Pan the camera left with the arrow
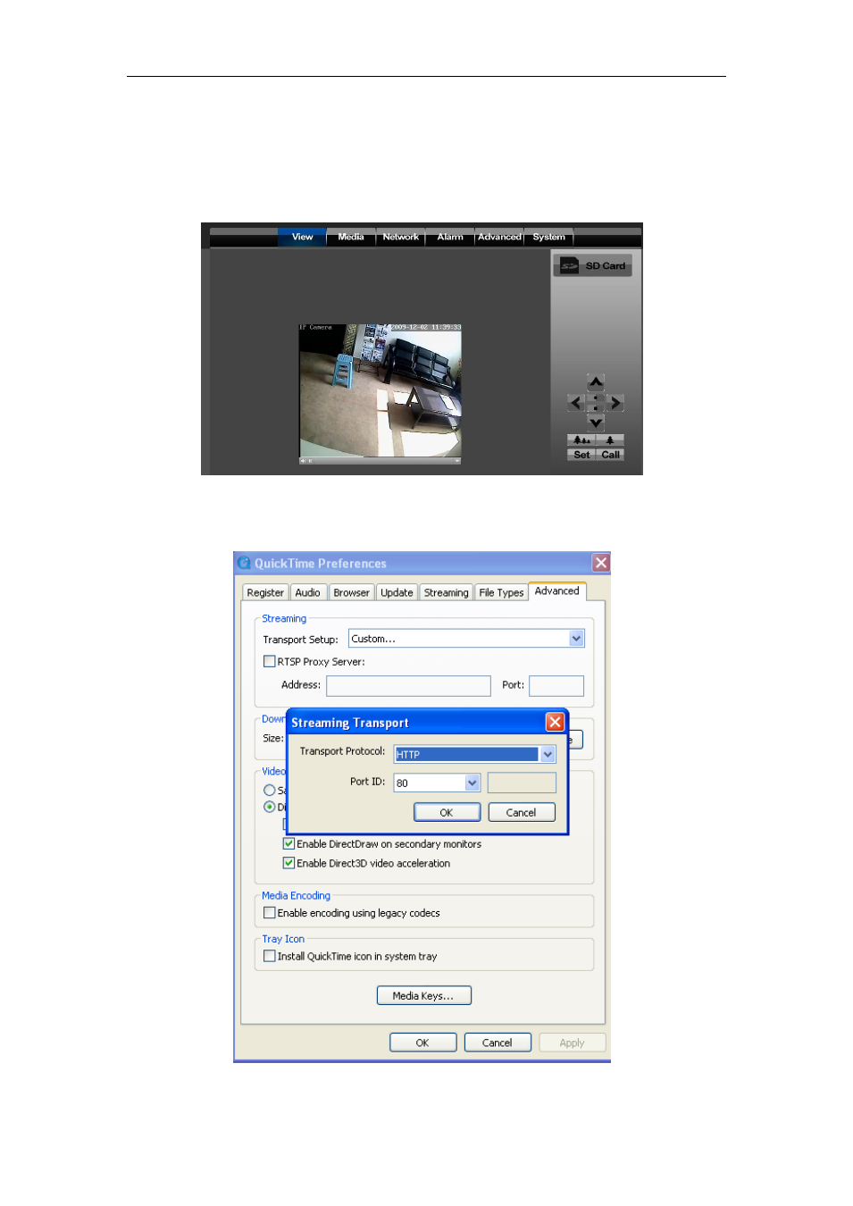The width and height of the screenshot is (853, 1206). (576, 403)
